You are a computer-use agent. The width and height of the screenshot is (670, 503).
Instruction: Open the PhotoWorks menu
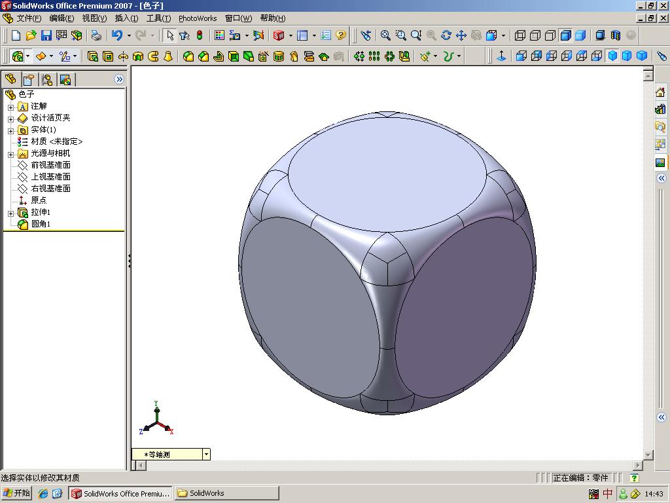click(198, 18)
